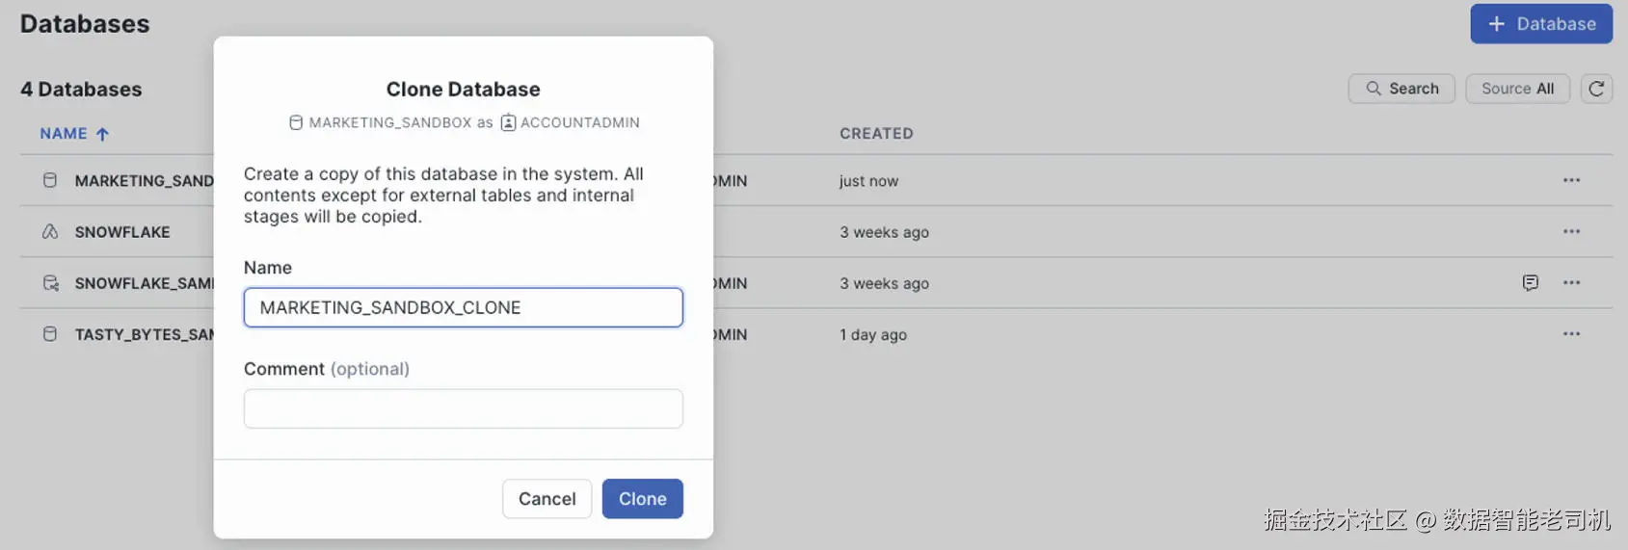Viewport: 1628px width, 550px height.
Task: Cancel the Clone Database dialog
Action: (x=547, y=499)
